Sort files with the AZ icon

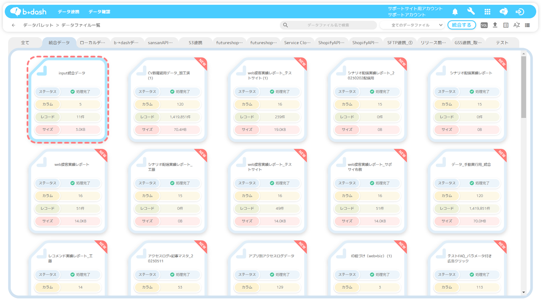(x=516, y=25)
